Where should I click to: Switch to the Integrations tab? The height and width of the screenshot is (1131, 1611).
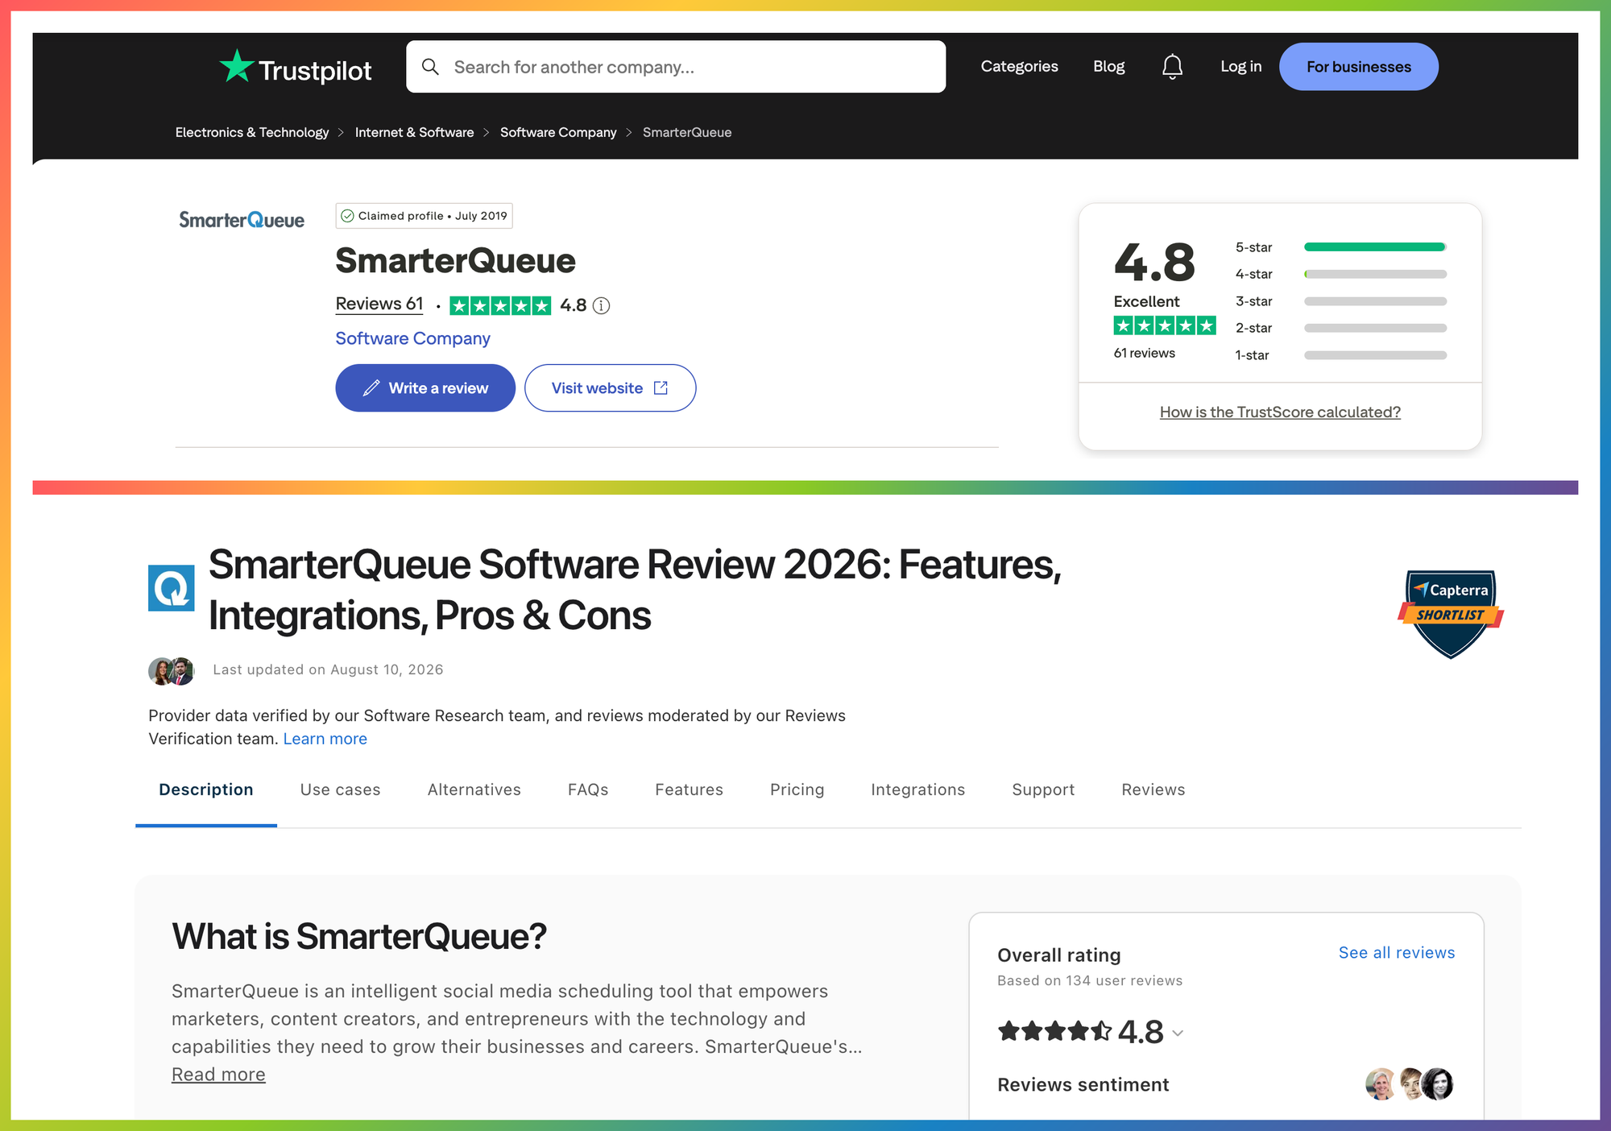pyautogui.click(x=918, y=790)
